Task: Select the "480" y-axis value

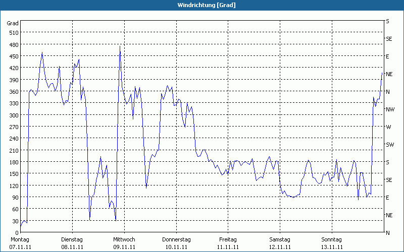Action: click(x=14, y=45)
